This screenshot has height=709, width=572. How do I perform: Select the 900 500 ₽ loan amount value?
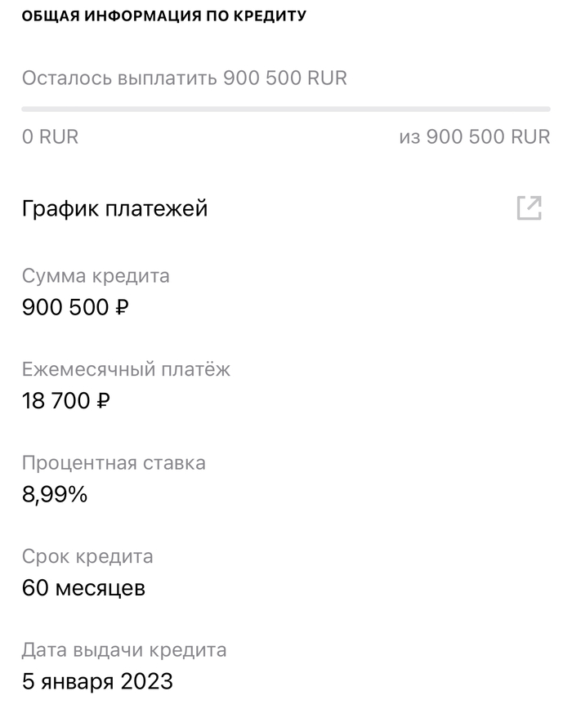(x=75, y=308)
